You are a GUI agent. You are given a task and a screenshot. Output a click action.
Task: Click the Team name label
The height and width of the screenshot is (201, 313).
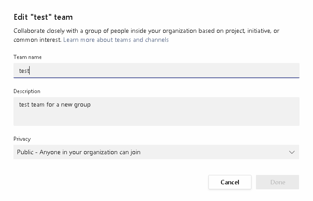pos(27,57)
